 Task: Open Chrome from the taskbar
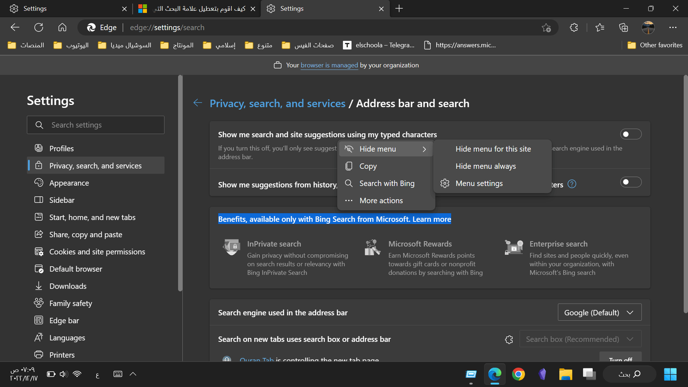518,374
